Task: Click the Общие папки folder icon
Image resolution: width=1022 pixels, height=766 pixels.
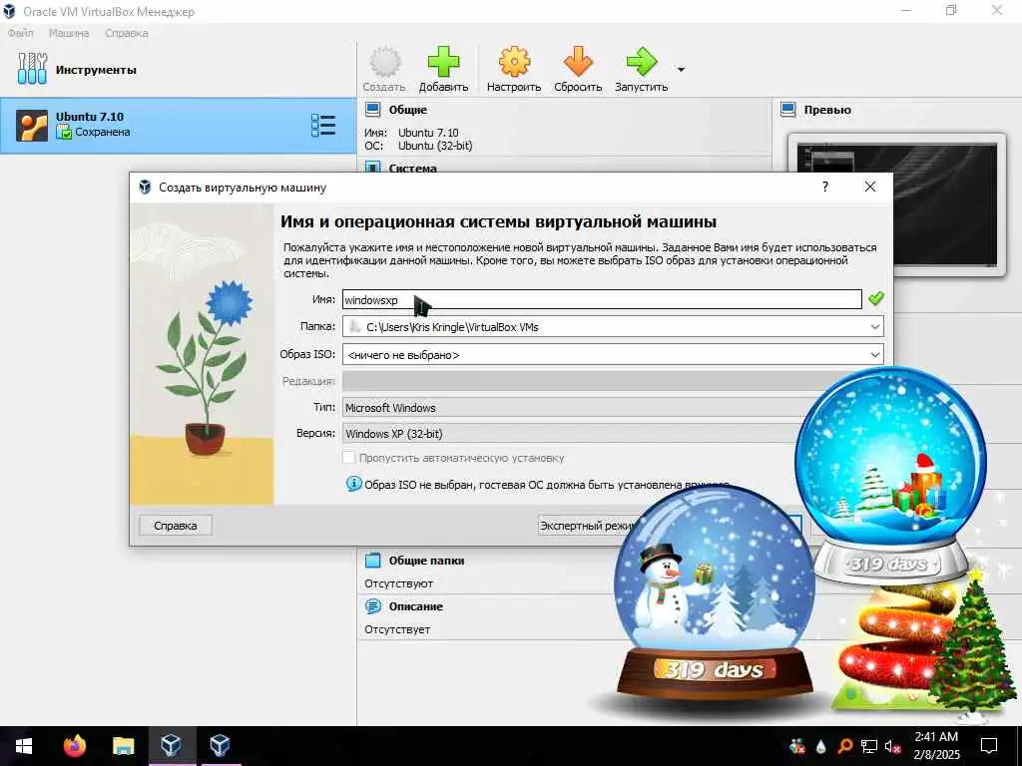Action: 373,561
